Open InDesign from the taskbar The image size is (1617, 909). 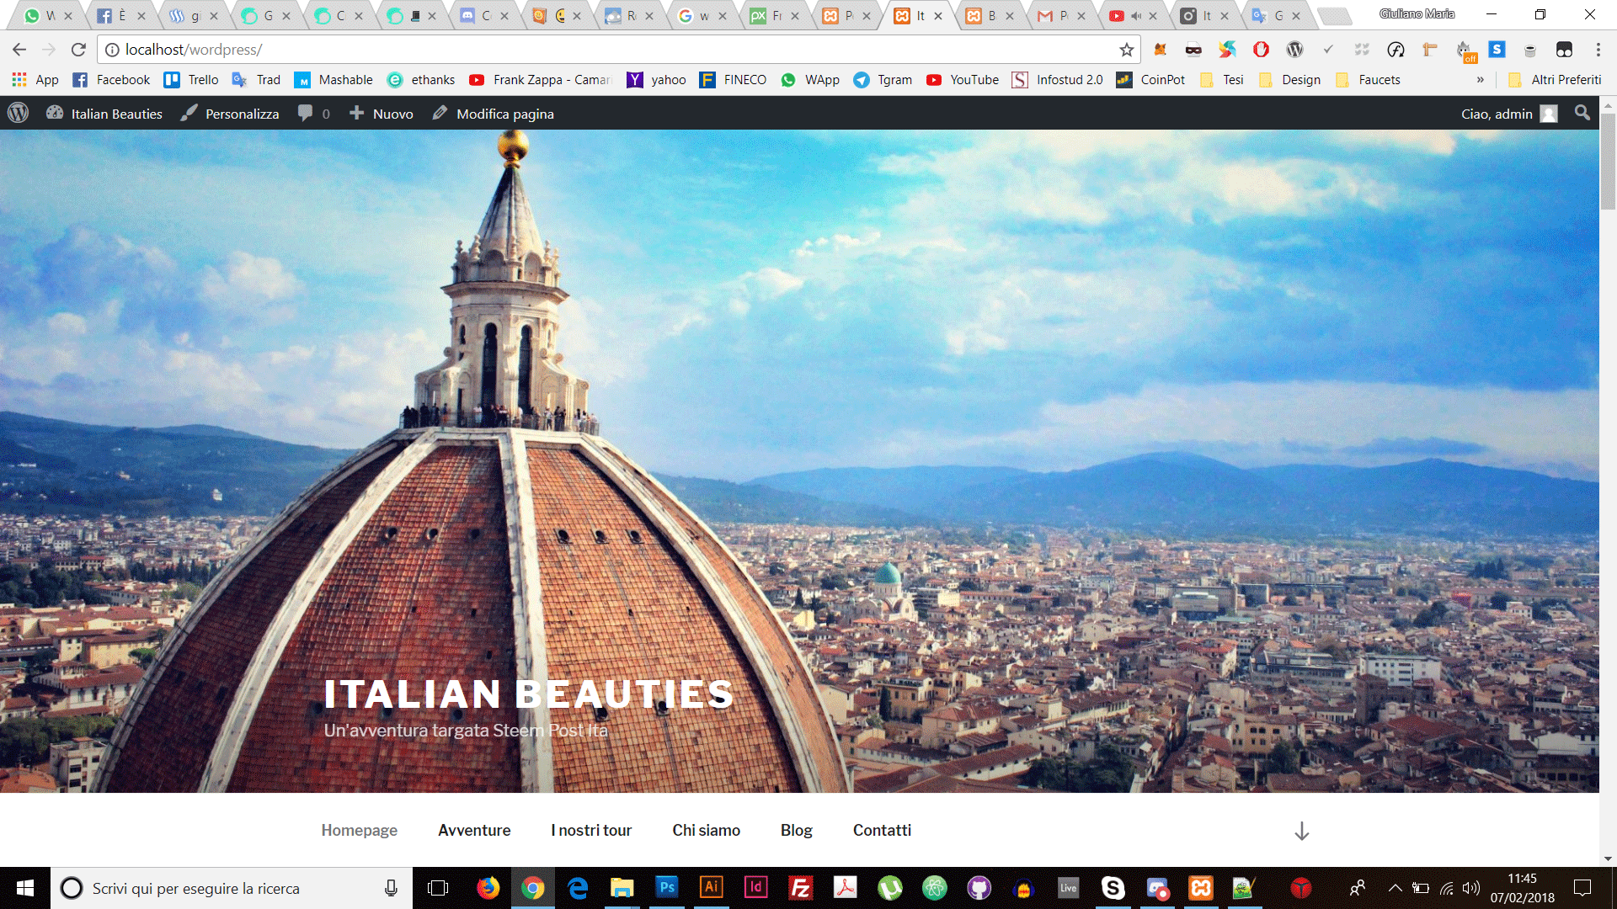tap(755, 888)
